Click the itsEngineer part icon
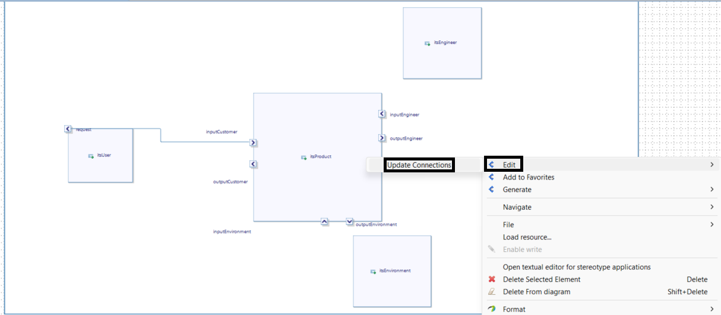The image size is (721, 315). tap(428, 43)
